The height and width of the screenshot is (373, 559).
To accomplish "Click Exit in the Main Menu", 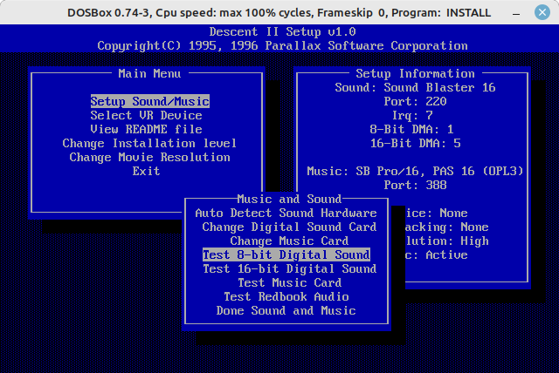I will tap(146, 171).
